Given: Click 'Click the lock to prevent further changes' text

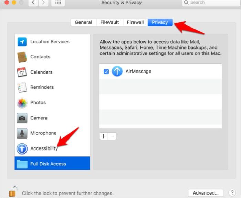Looking at the screenshot, I should coord(67,193).
